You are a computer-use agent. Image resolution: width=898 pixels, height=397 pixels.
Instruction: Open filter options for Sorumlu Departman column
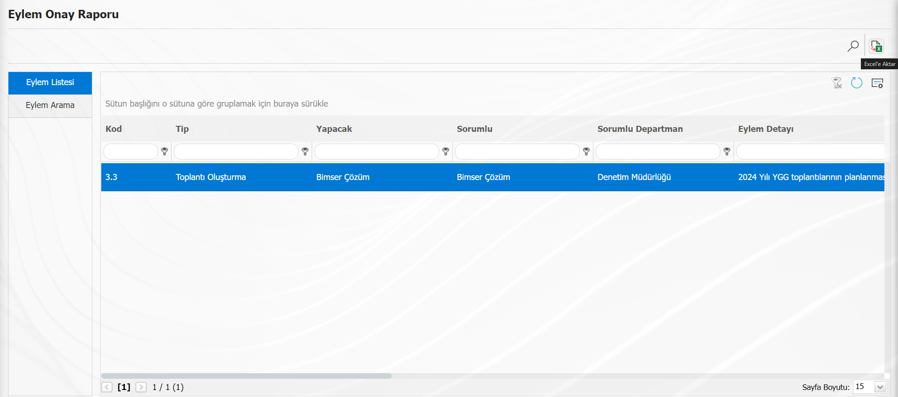click(727, 152)
